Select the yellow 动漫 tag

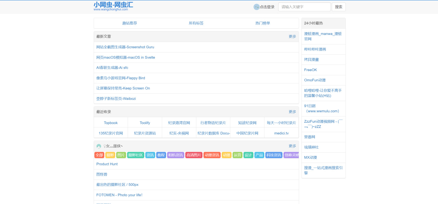[227, 155]
